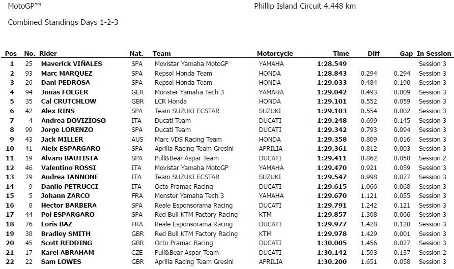Click the Phillip Island Circuit title
The height and width of the screenshot is (269, 454).
click(x=305, y=6)
